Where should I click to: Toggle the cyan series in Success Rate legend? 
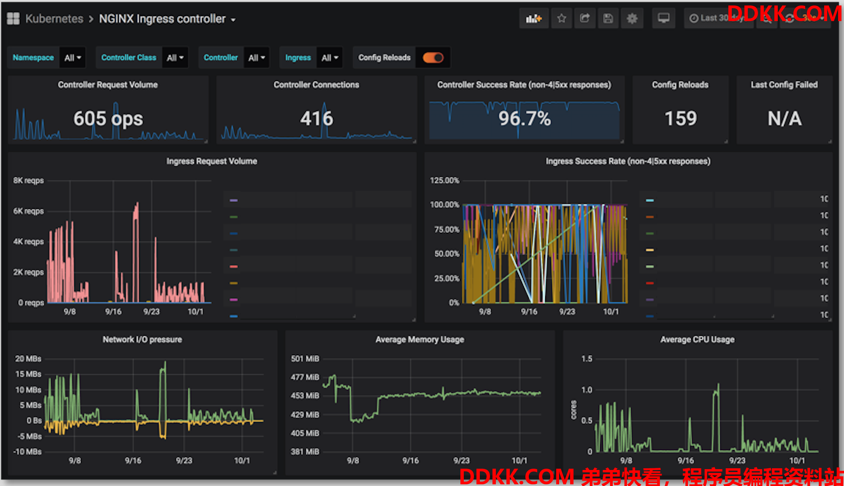(x=650, y=200)
